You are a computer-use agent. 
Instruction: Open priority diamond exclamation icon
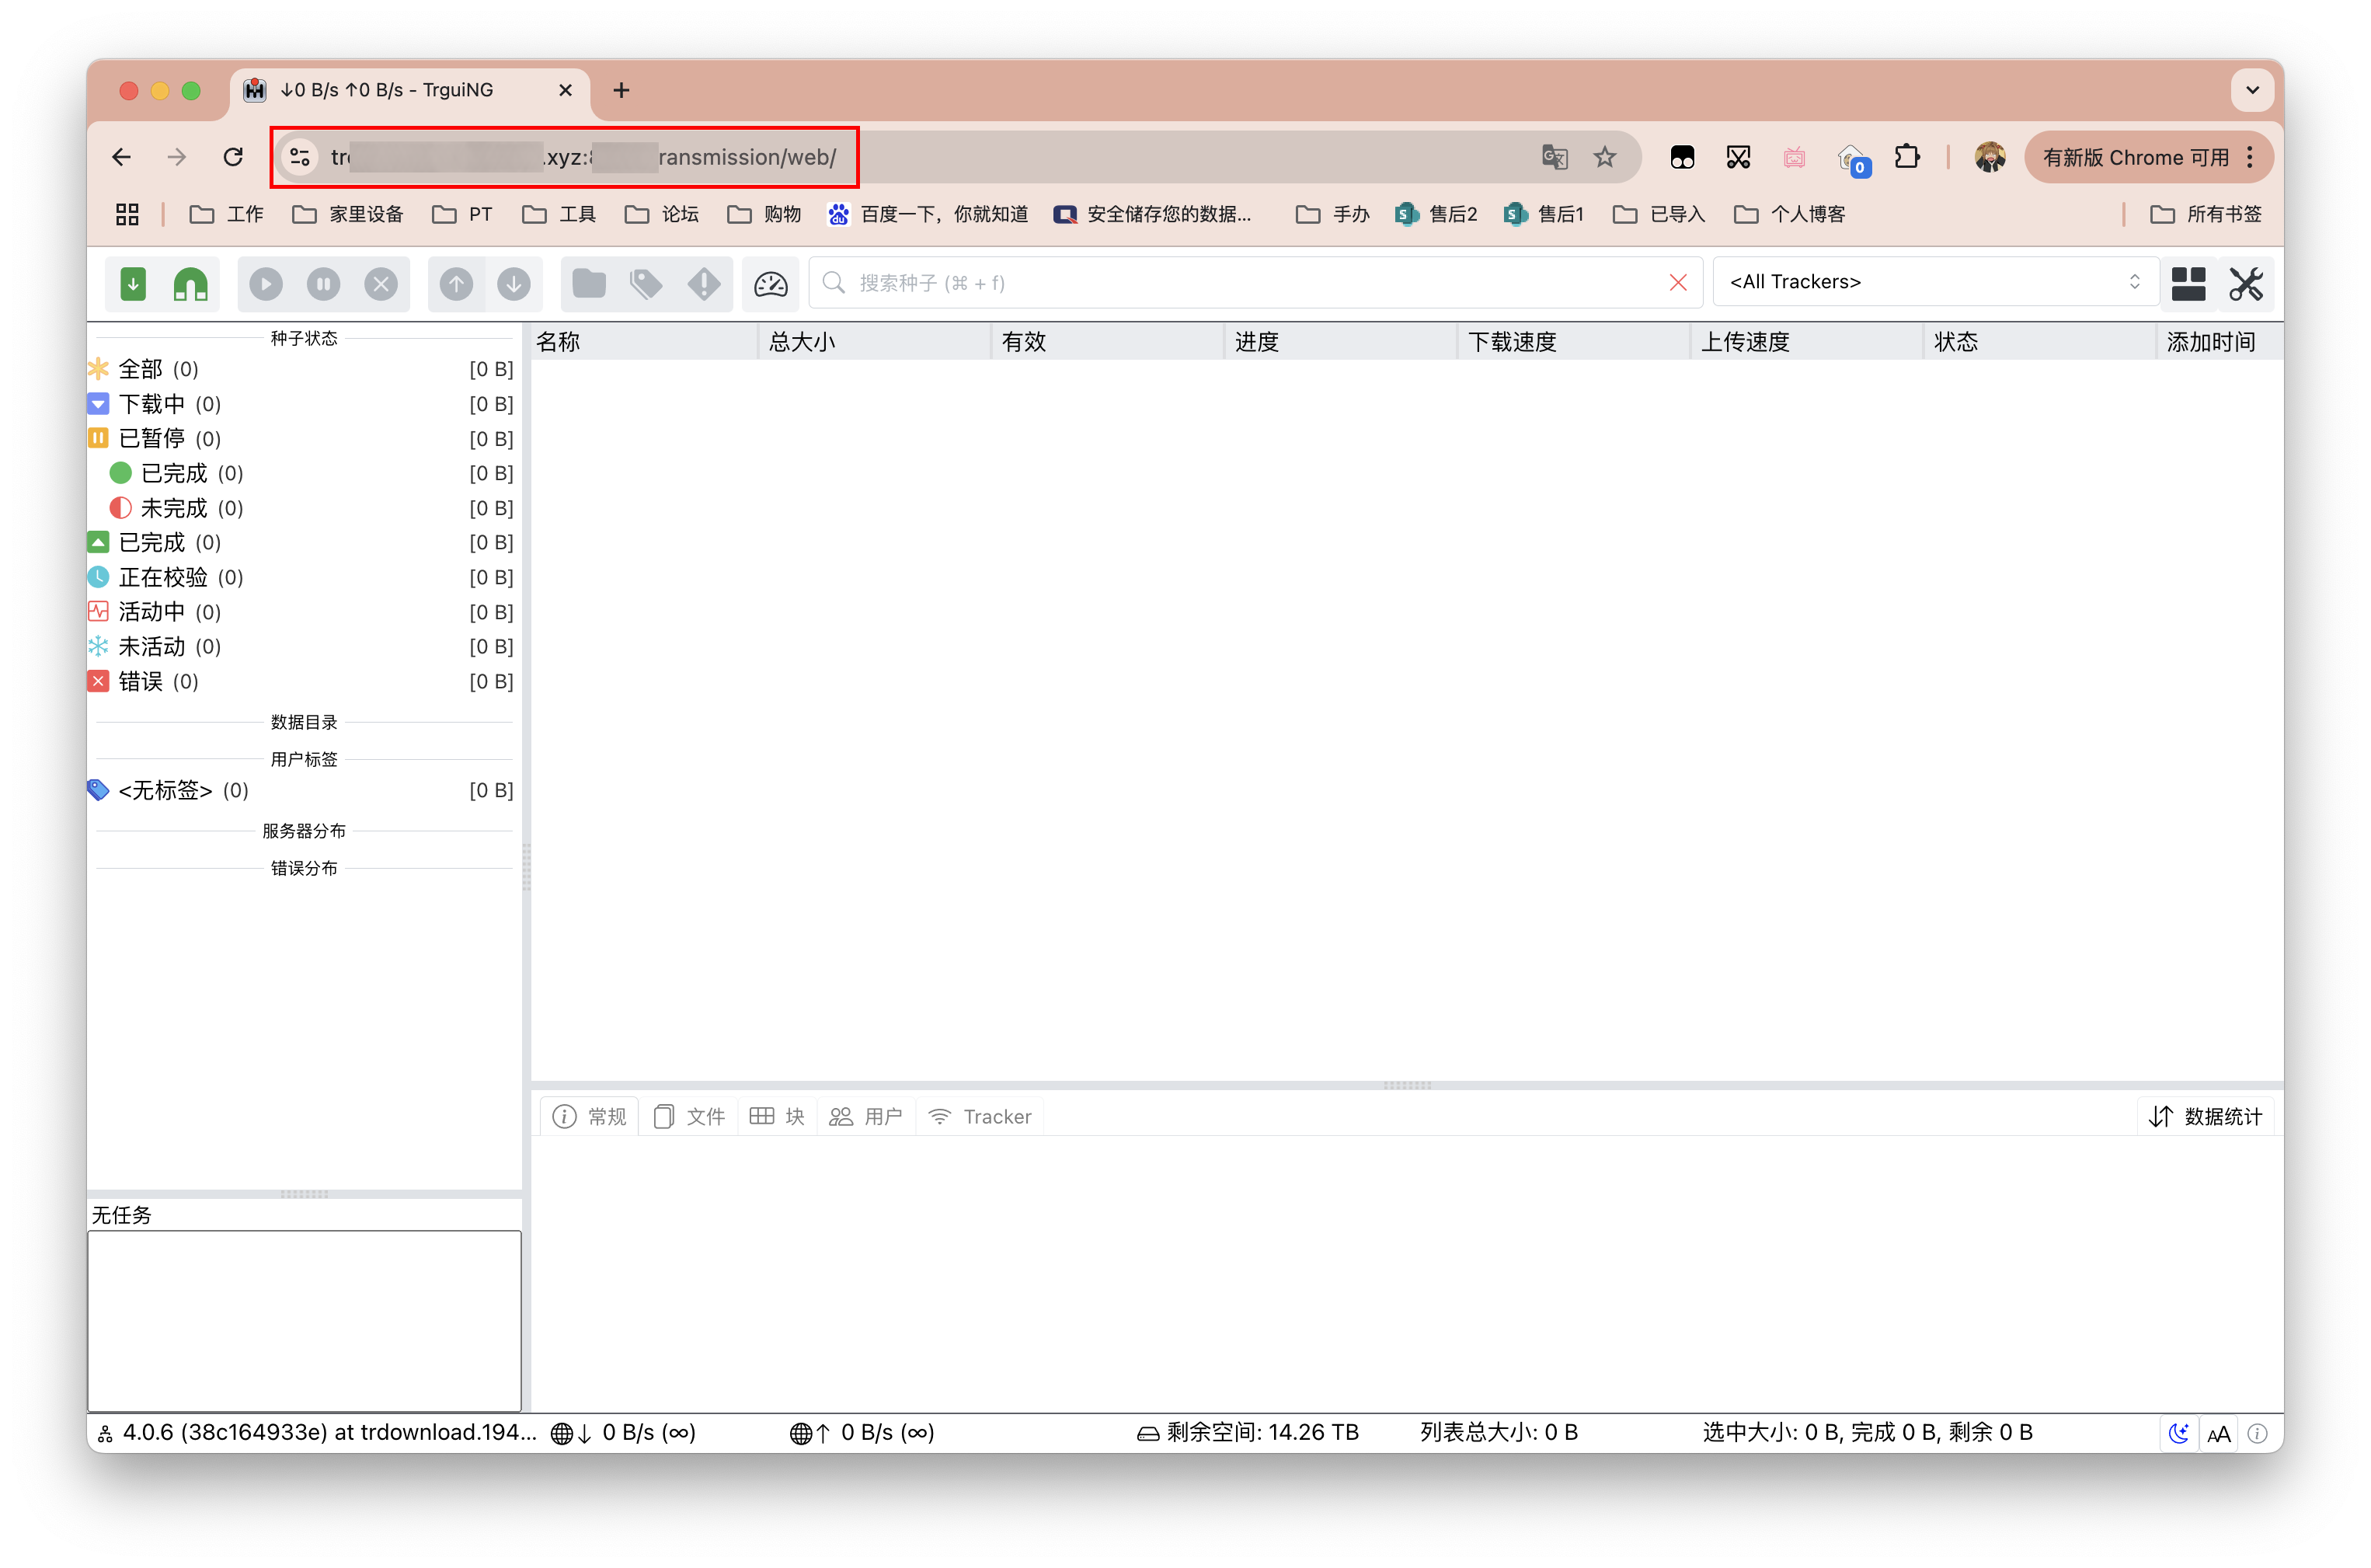point(704,284)
